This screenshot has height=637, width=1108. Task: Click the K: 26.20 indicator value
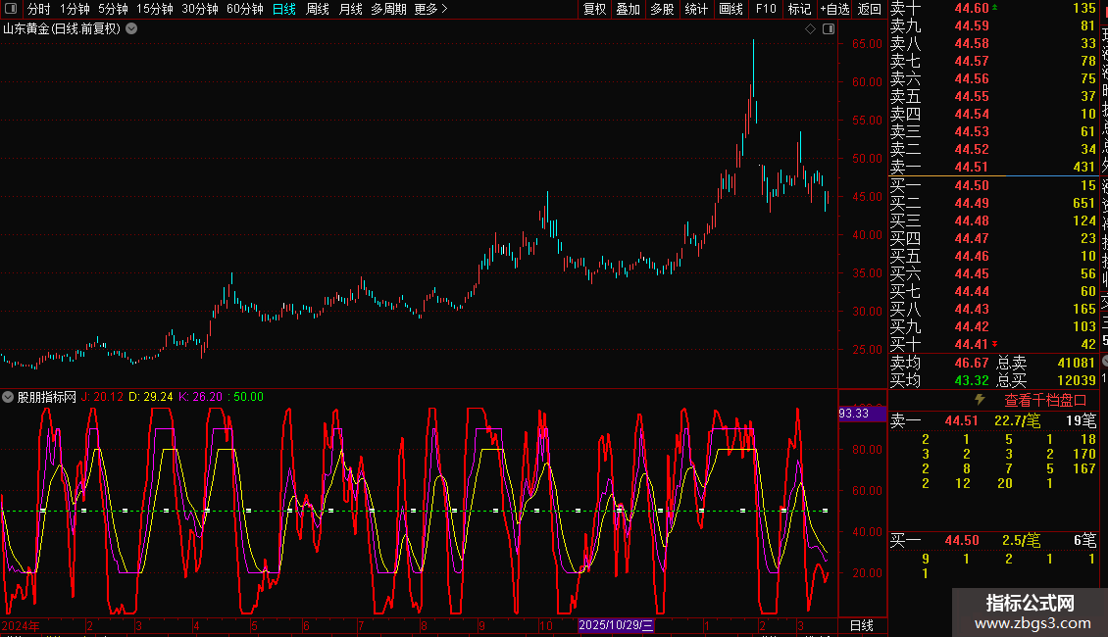point(201,397)
